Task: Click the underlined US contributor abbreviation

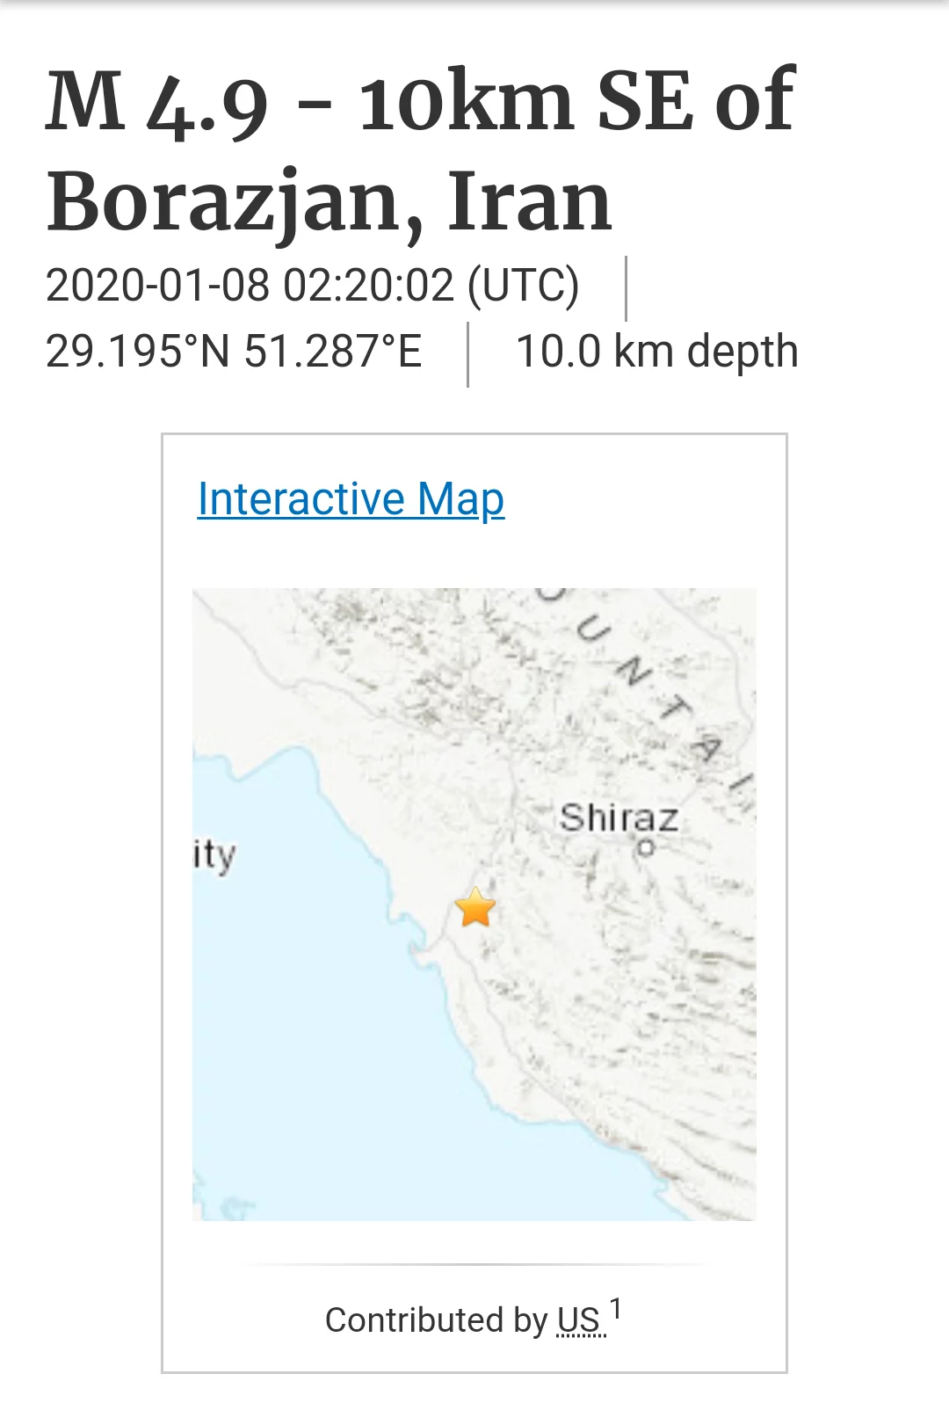Action: pos(579,1320)
